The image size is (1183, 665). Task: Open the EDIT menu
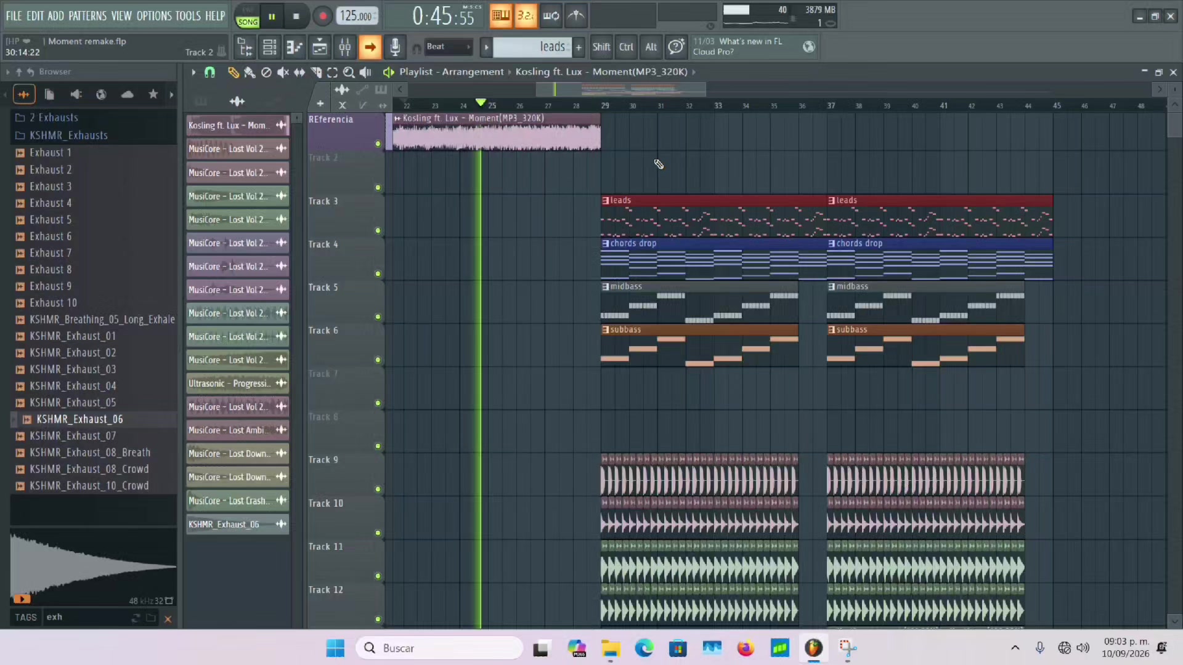coord(35,16)
